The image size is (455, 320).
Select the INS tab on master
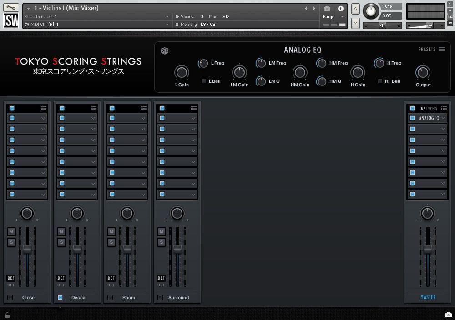coord(422,109)
